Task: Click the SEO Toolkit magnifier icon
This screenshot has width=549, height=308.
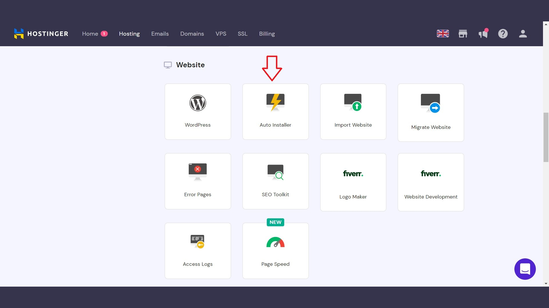Action: click(x=275, y=172)
